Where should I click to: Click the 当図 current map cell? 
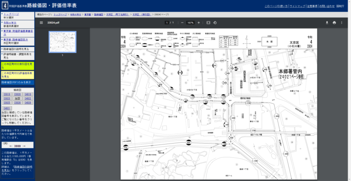pyautogui.click(x=18, y=99)
